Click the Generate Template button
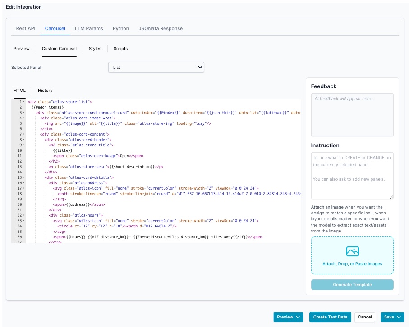Screen dimensions: 409x327 (x=352, y=285)
